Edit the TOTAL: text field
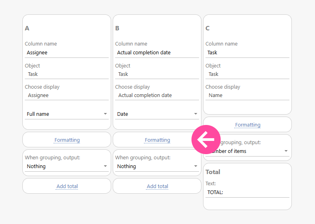The width and height of the screenshot is (315, 224). [247, 192]
